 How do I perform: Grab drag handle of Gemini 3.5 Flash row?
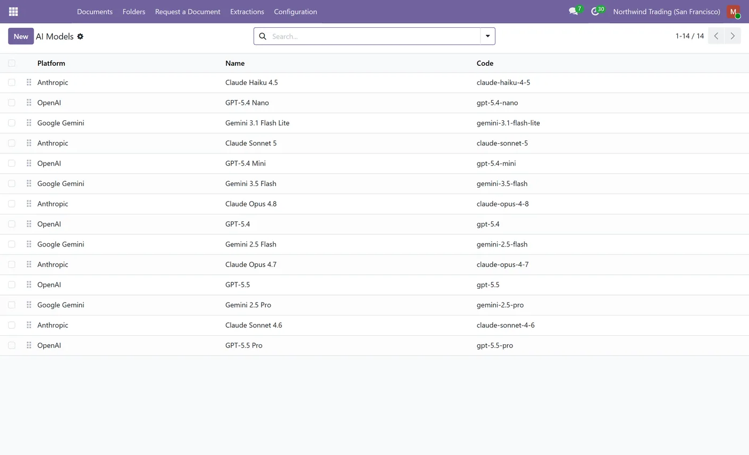coord(29,183)
